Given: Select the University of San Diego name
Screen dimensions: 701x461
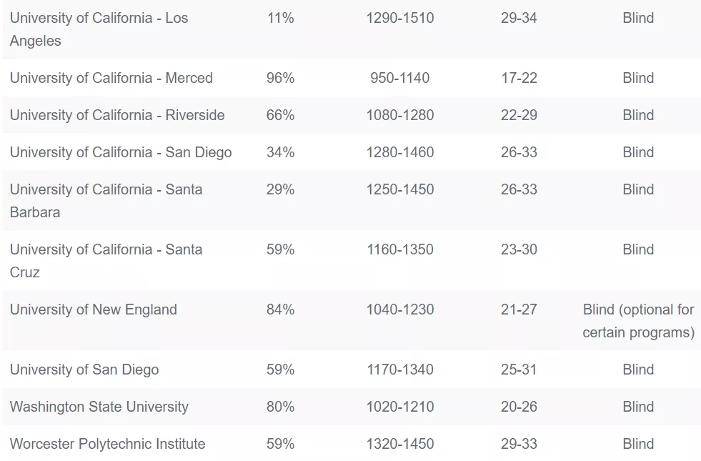Looking at the screenshot, I should click(84, 370).
